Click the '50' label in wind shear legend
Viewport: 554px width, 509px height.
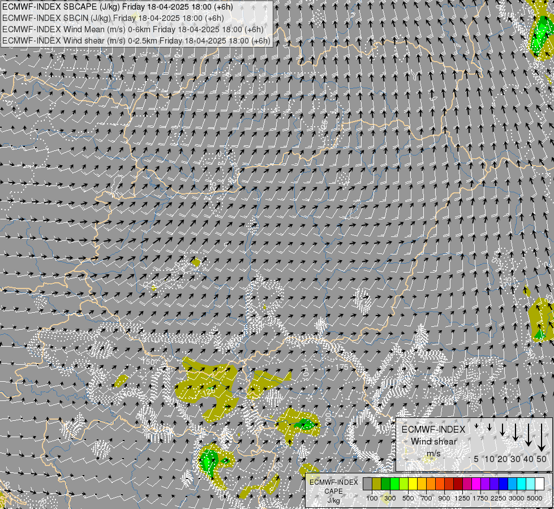point(542,459)
